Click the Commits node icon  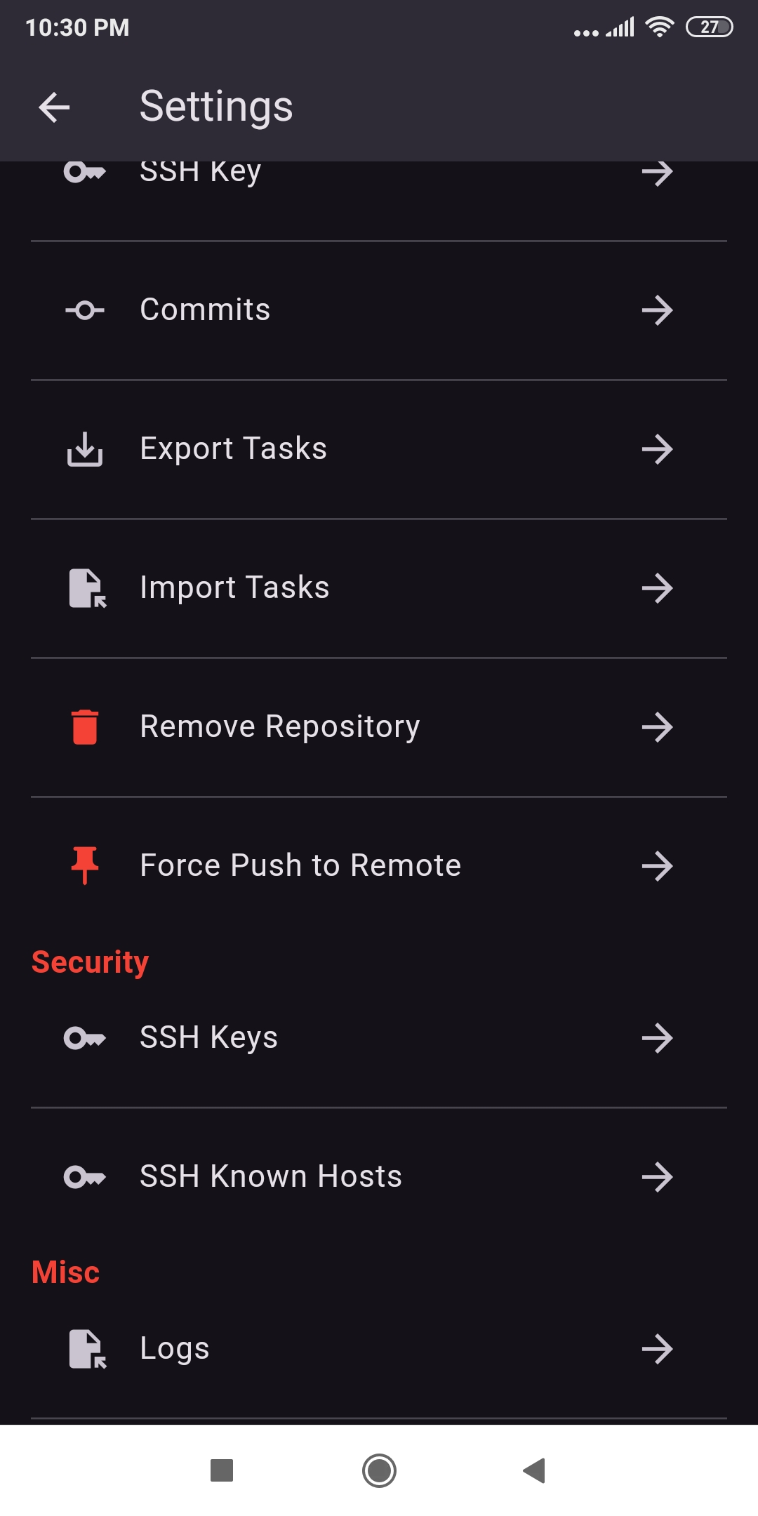tap(85, 310)
